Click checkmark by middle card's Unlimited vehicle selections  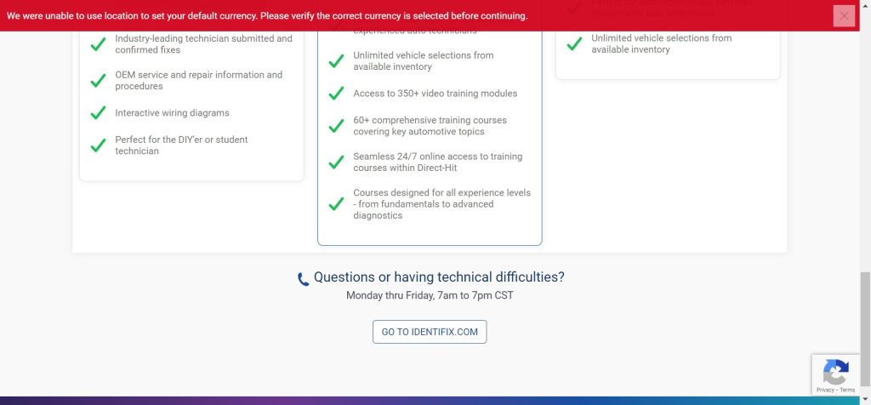click(336, 61)
